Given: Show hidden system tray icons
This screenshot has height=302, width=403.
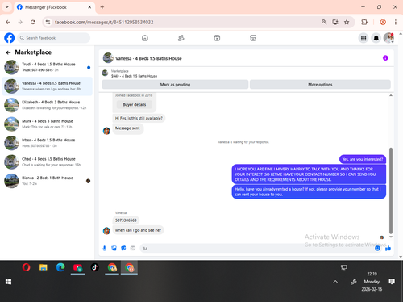Looking at the screenshot, I should click(335, 282).
